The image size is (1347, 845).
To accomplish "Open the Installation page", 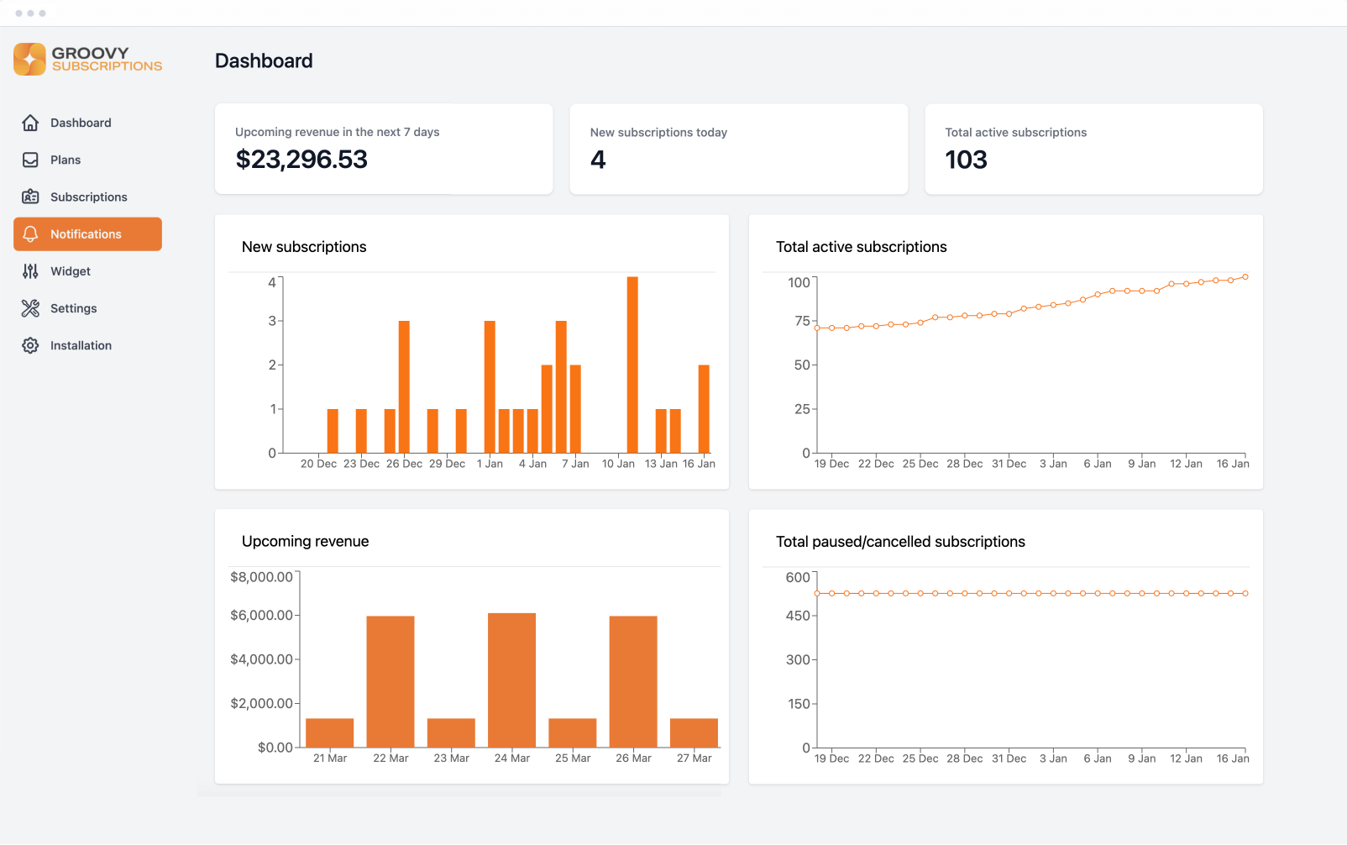I will [87, 345].
